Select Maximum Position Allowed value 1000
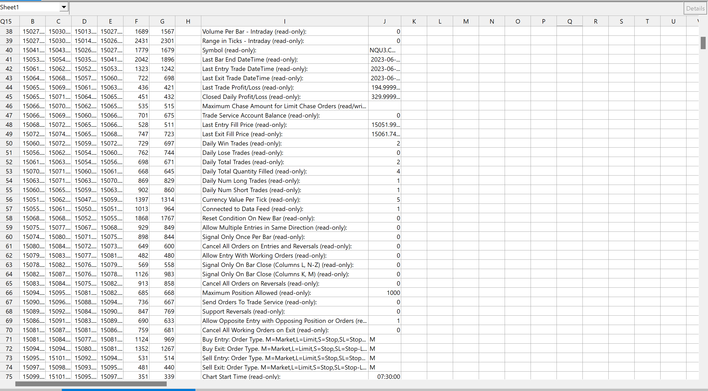The image size is (708, 391). click(385, 293)
